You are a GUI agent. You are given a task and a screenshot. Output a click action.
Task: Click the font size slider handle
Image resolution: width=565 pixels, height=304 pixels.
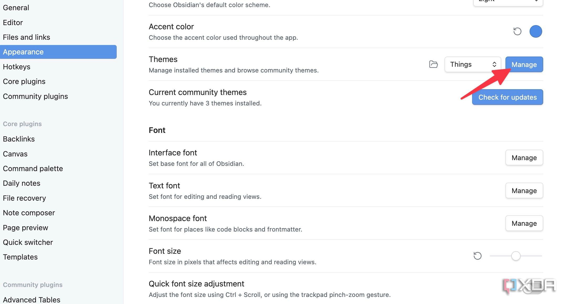point(516,256)
